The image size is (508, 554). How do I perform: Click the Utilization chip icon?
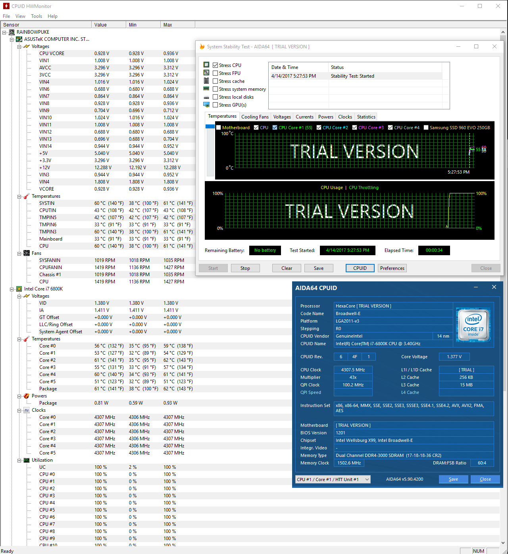click(27, 460)
